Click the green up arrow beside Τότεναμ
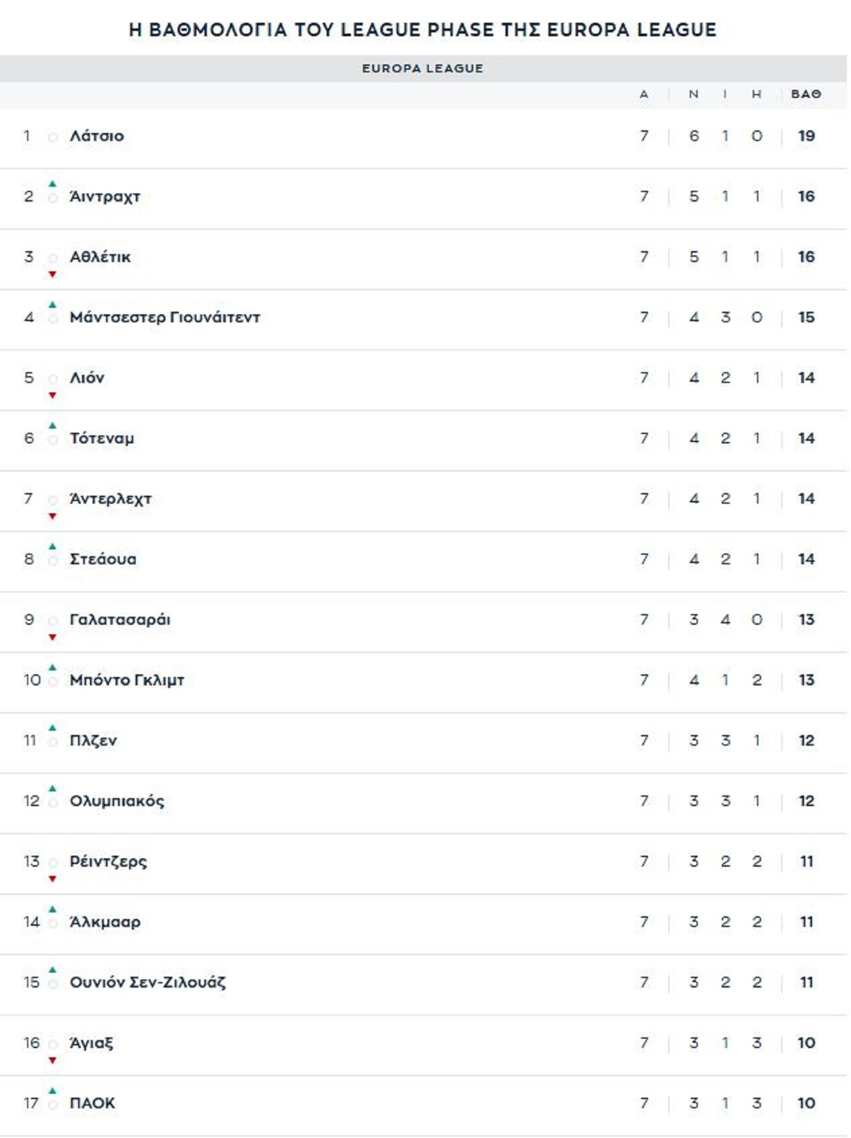The height and width of the screenshot is (1138, 851). coord(52,425)
